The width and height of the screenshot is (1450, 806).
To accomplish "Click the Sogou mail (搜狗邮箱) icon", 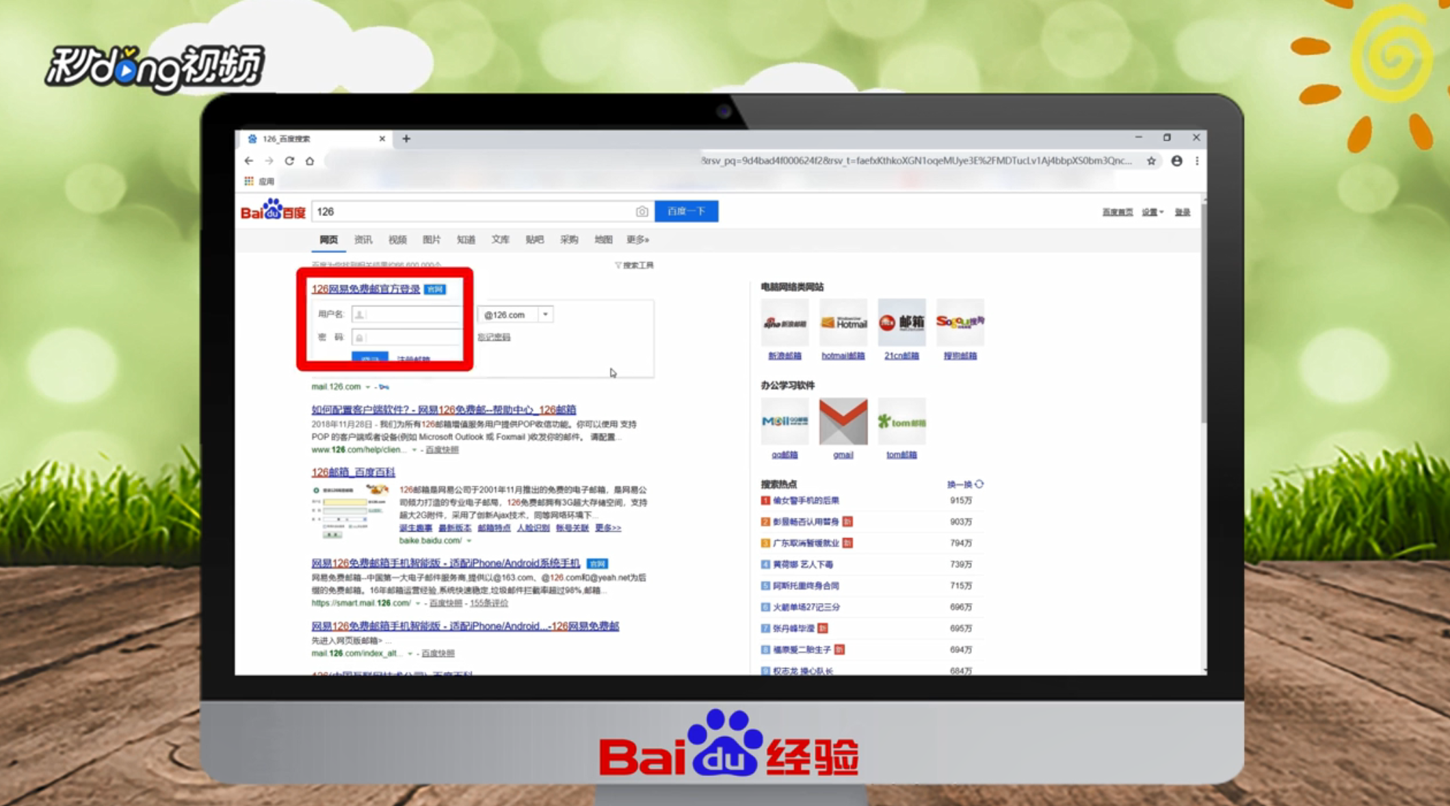I will tap(960, 321).
